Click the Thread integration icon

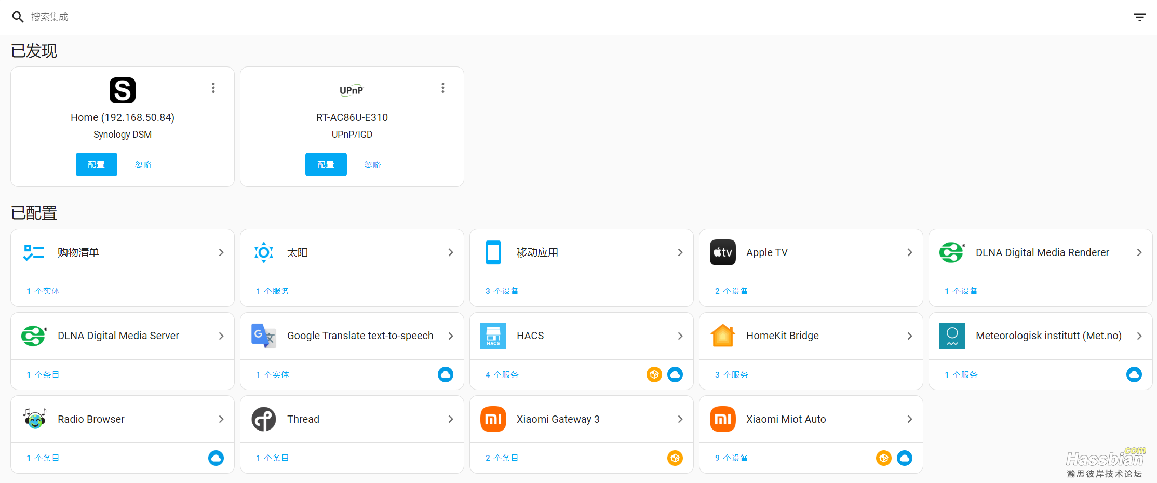264,419
